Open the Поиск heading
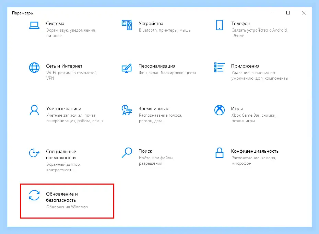This screenshot has width=319, height=234. (x=145, y=151)
